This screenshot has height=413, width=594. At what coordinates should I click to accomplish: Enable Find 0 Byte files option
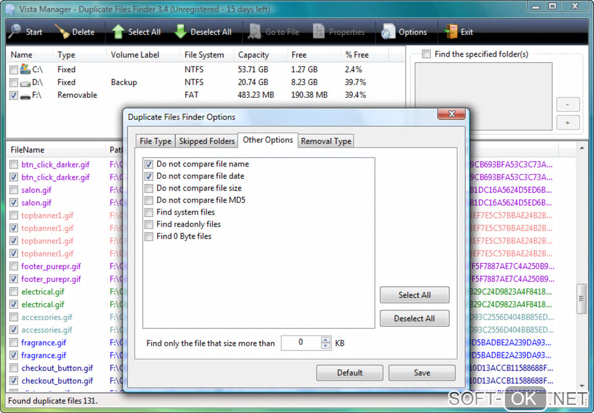point(149,236)
